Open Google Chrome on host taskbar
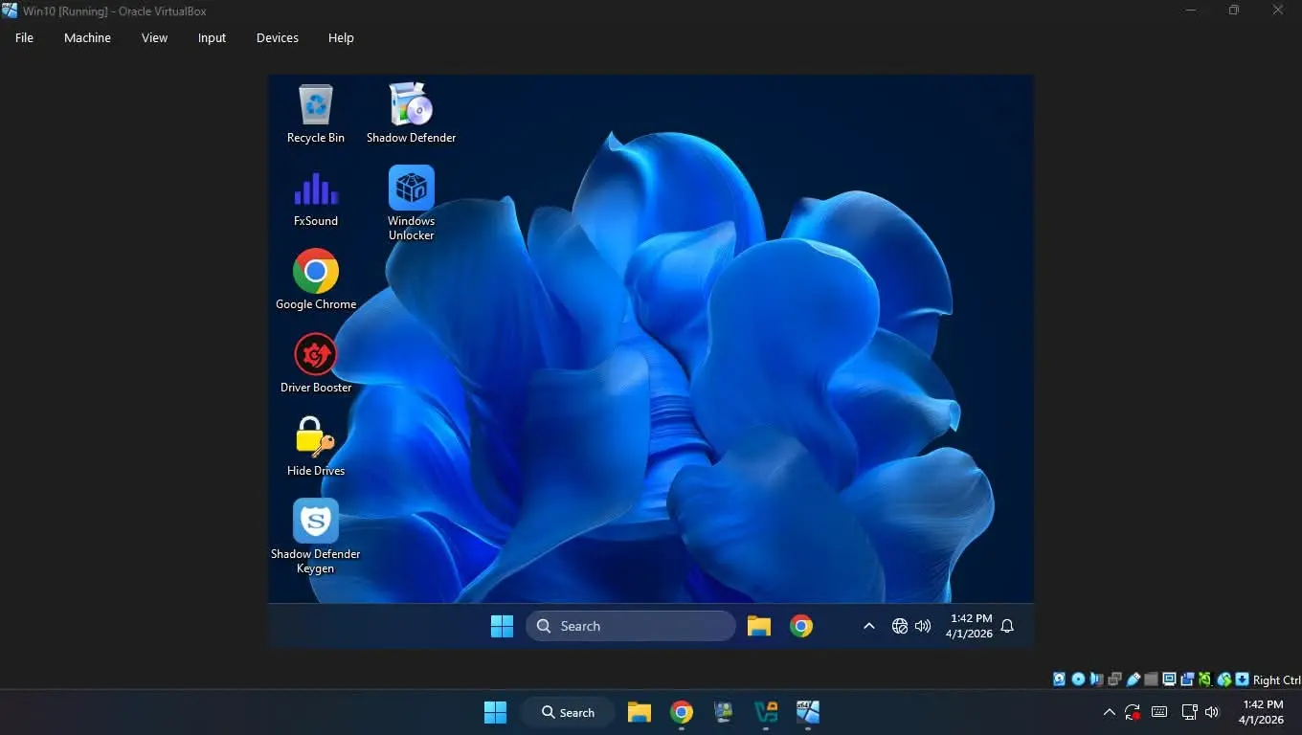 (682, 712)
